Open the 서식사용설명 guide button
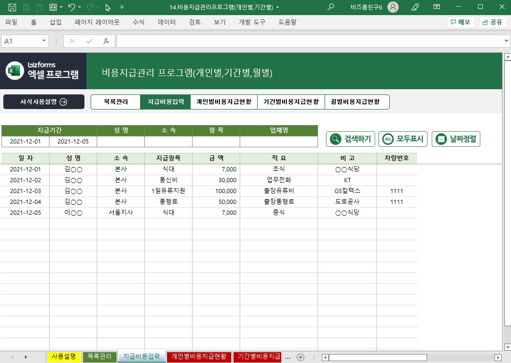The image size is (511, 363). (x=44, y=101)
